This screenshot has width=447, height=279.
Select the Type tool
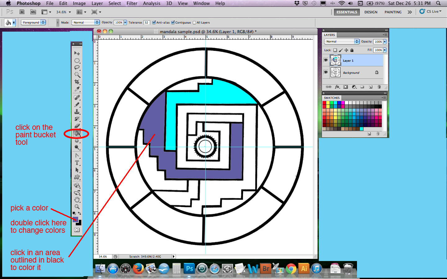coord(77,162)
